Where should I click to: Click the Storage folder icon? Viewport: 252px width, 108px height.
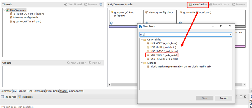145,63
